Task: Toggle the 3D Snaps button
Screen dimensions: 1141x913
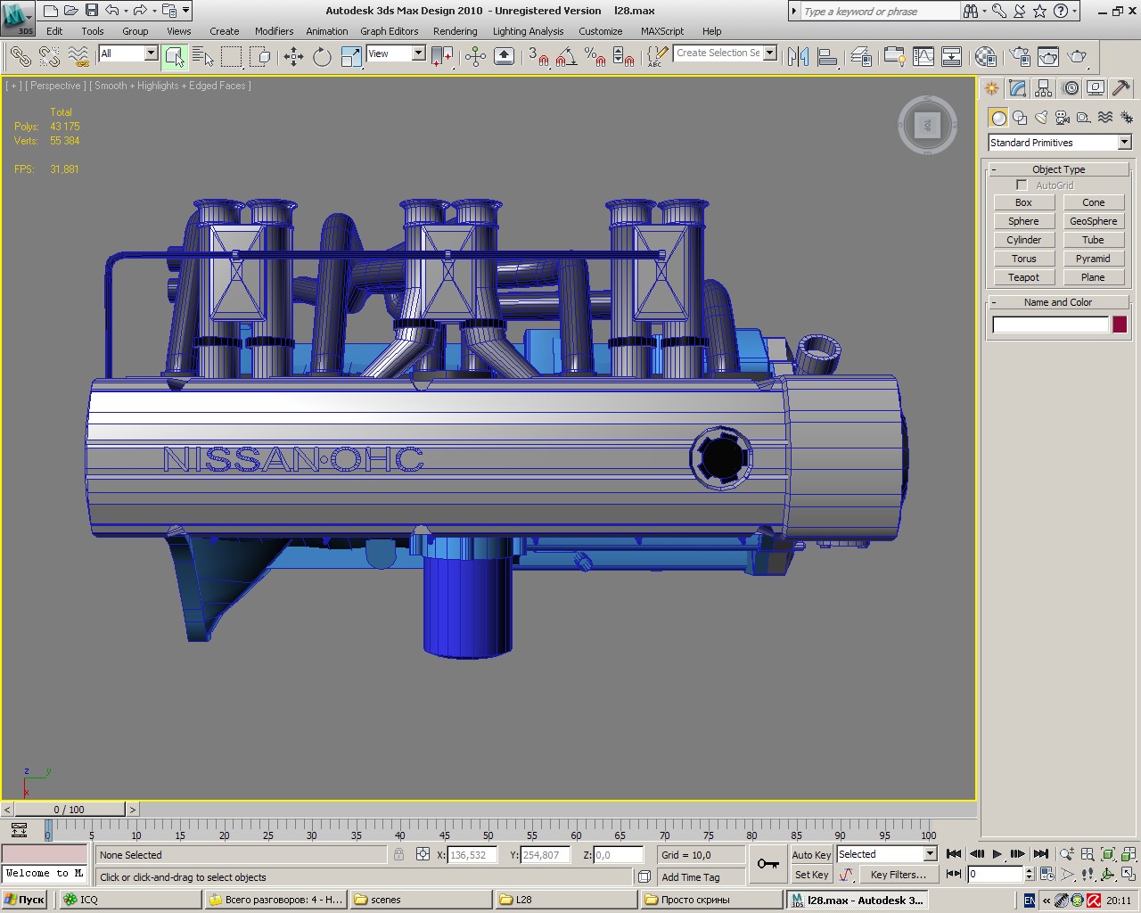Action: (x=538, y=57)
